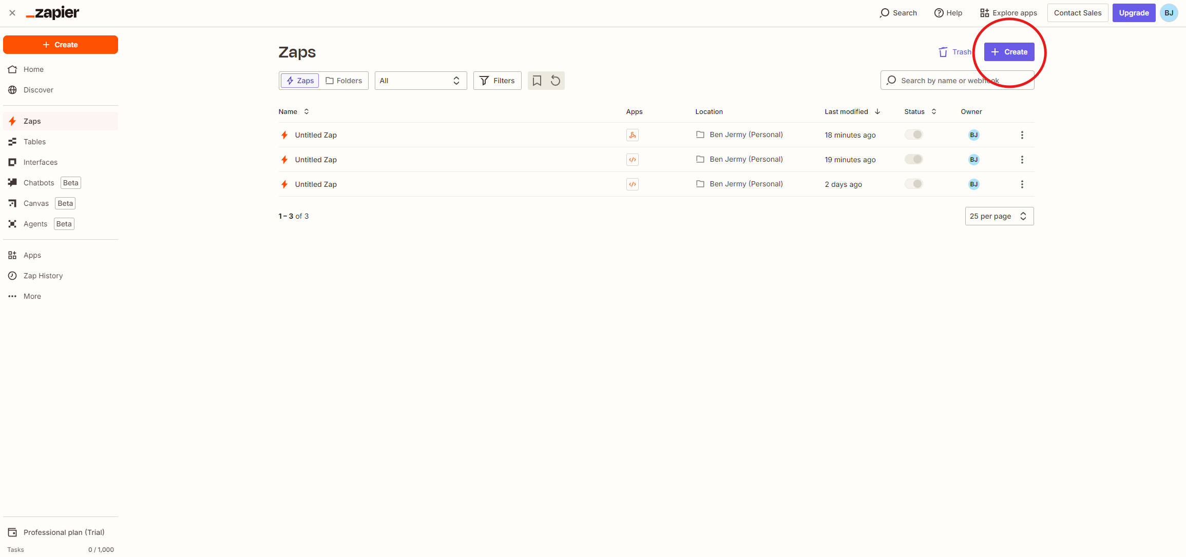Open Zap History in the sidebar
The image size is (1186, 557).
(43, 276)
